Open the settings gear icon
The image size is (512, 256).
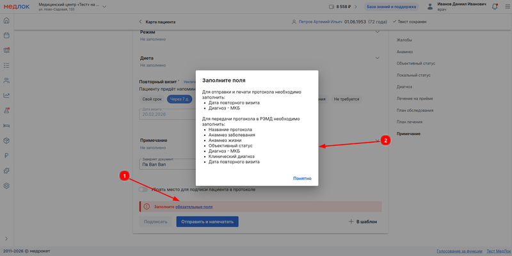6,186
